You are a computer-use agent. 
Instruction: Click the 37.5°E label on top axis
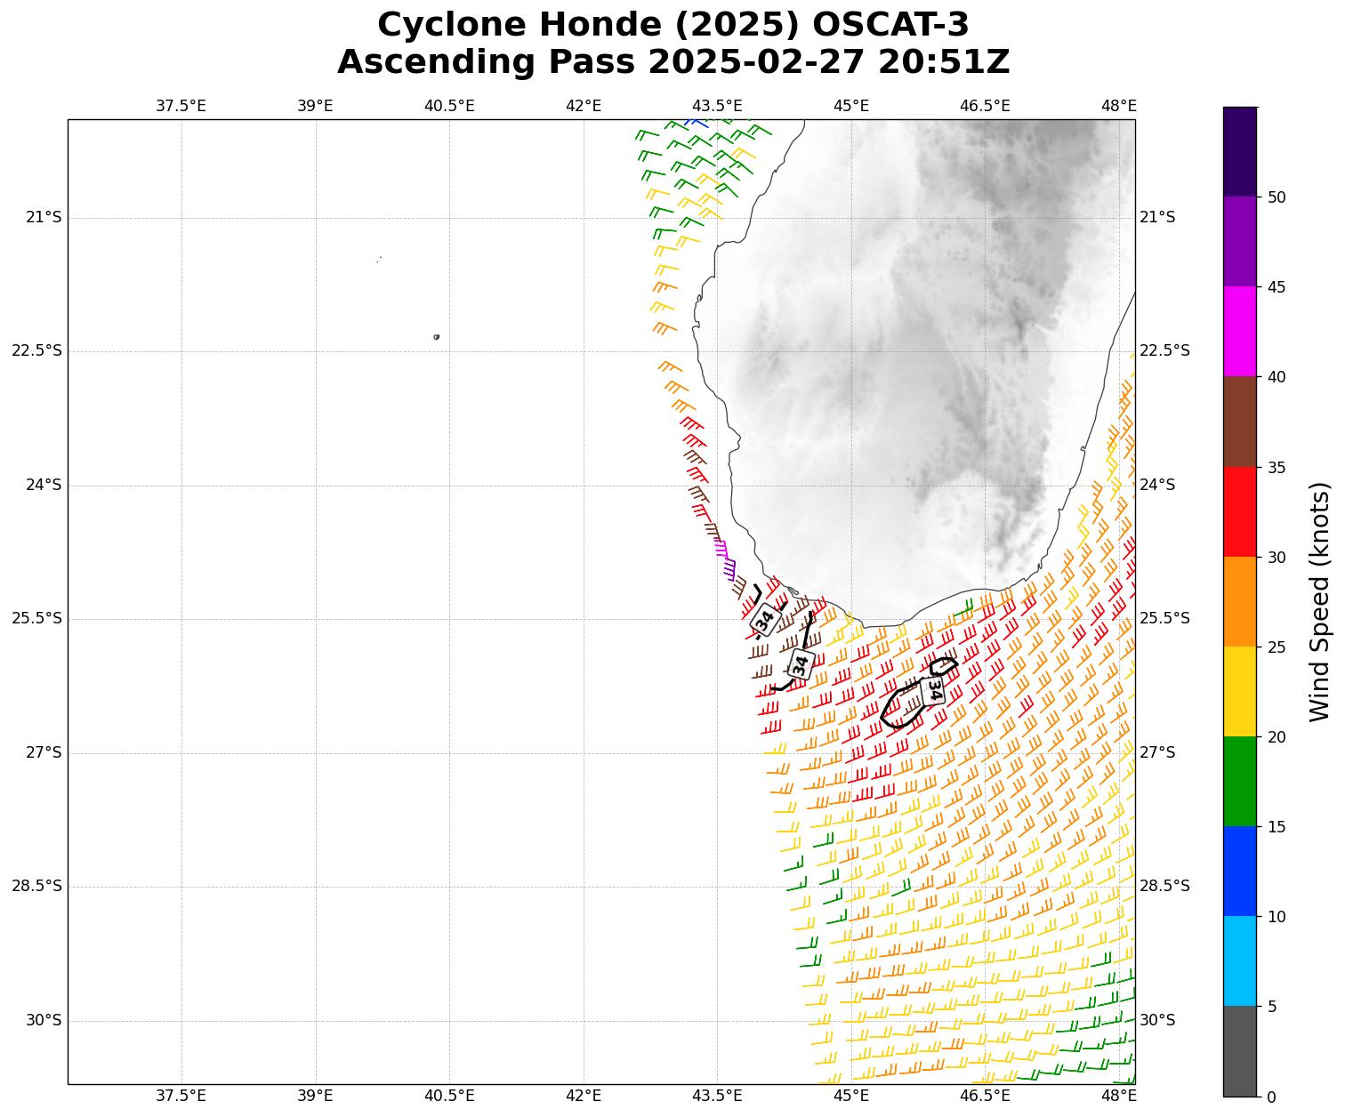coord(181,106)
